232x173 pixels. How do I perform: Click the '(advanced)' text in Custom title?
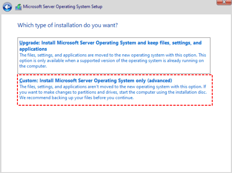point(161,80)
